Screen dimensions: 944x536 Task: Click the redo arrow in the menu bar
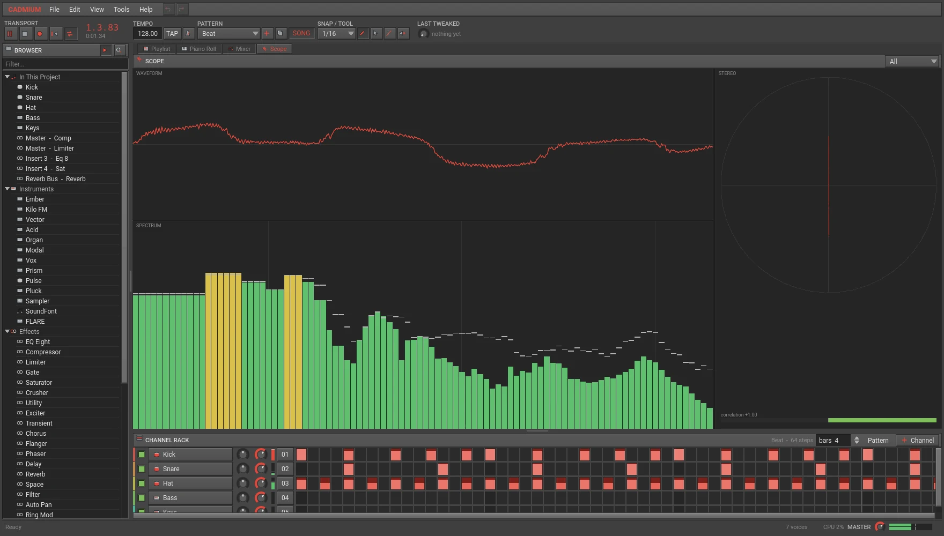tap(182, 9)
